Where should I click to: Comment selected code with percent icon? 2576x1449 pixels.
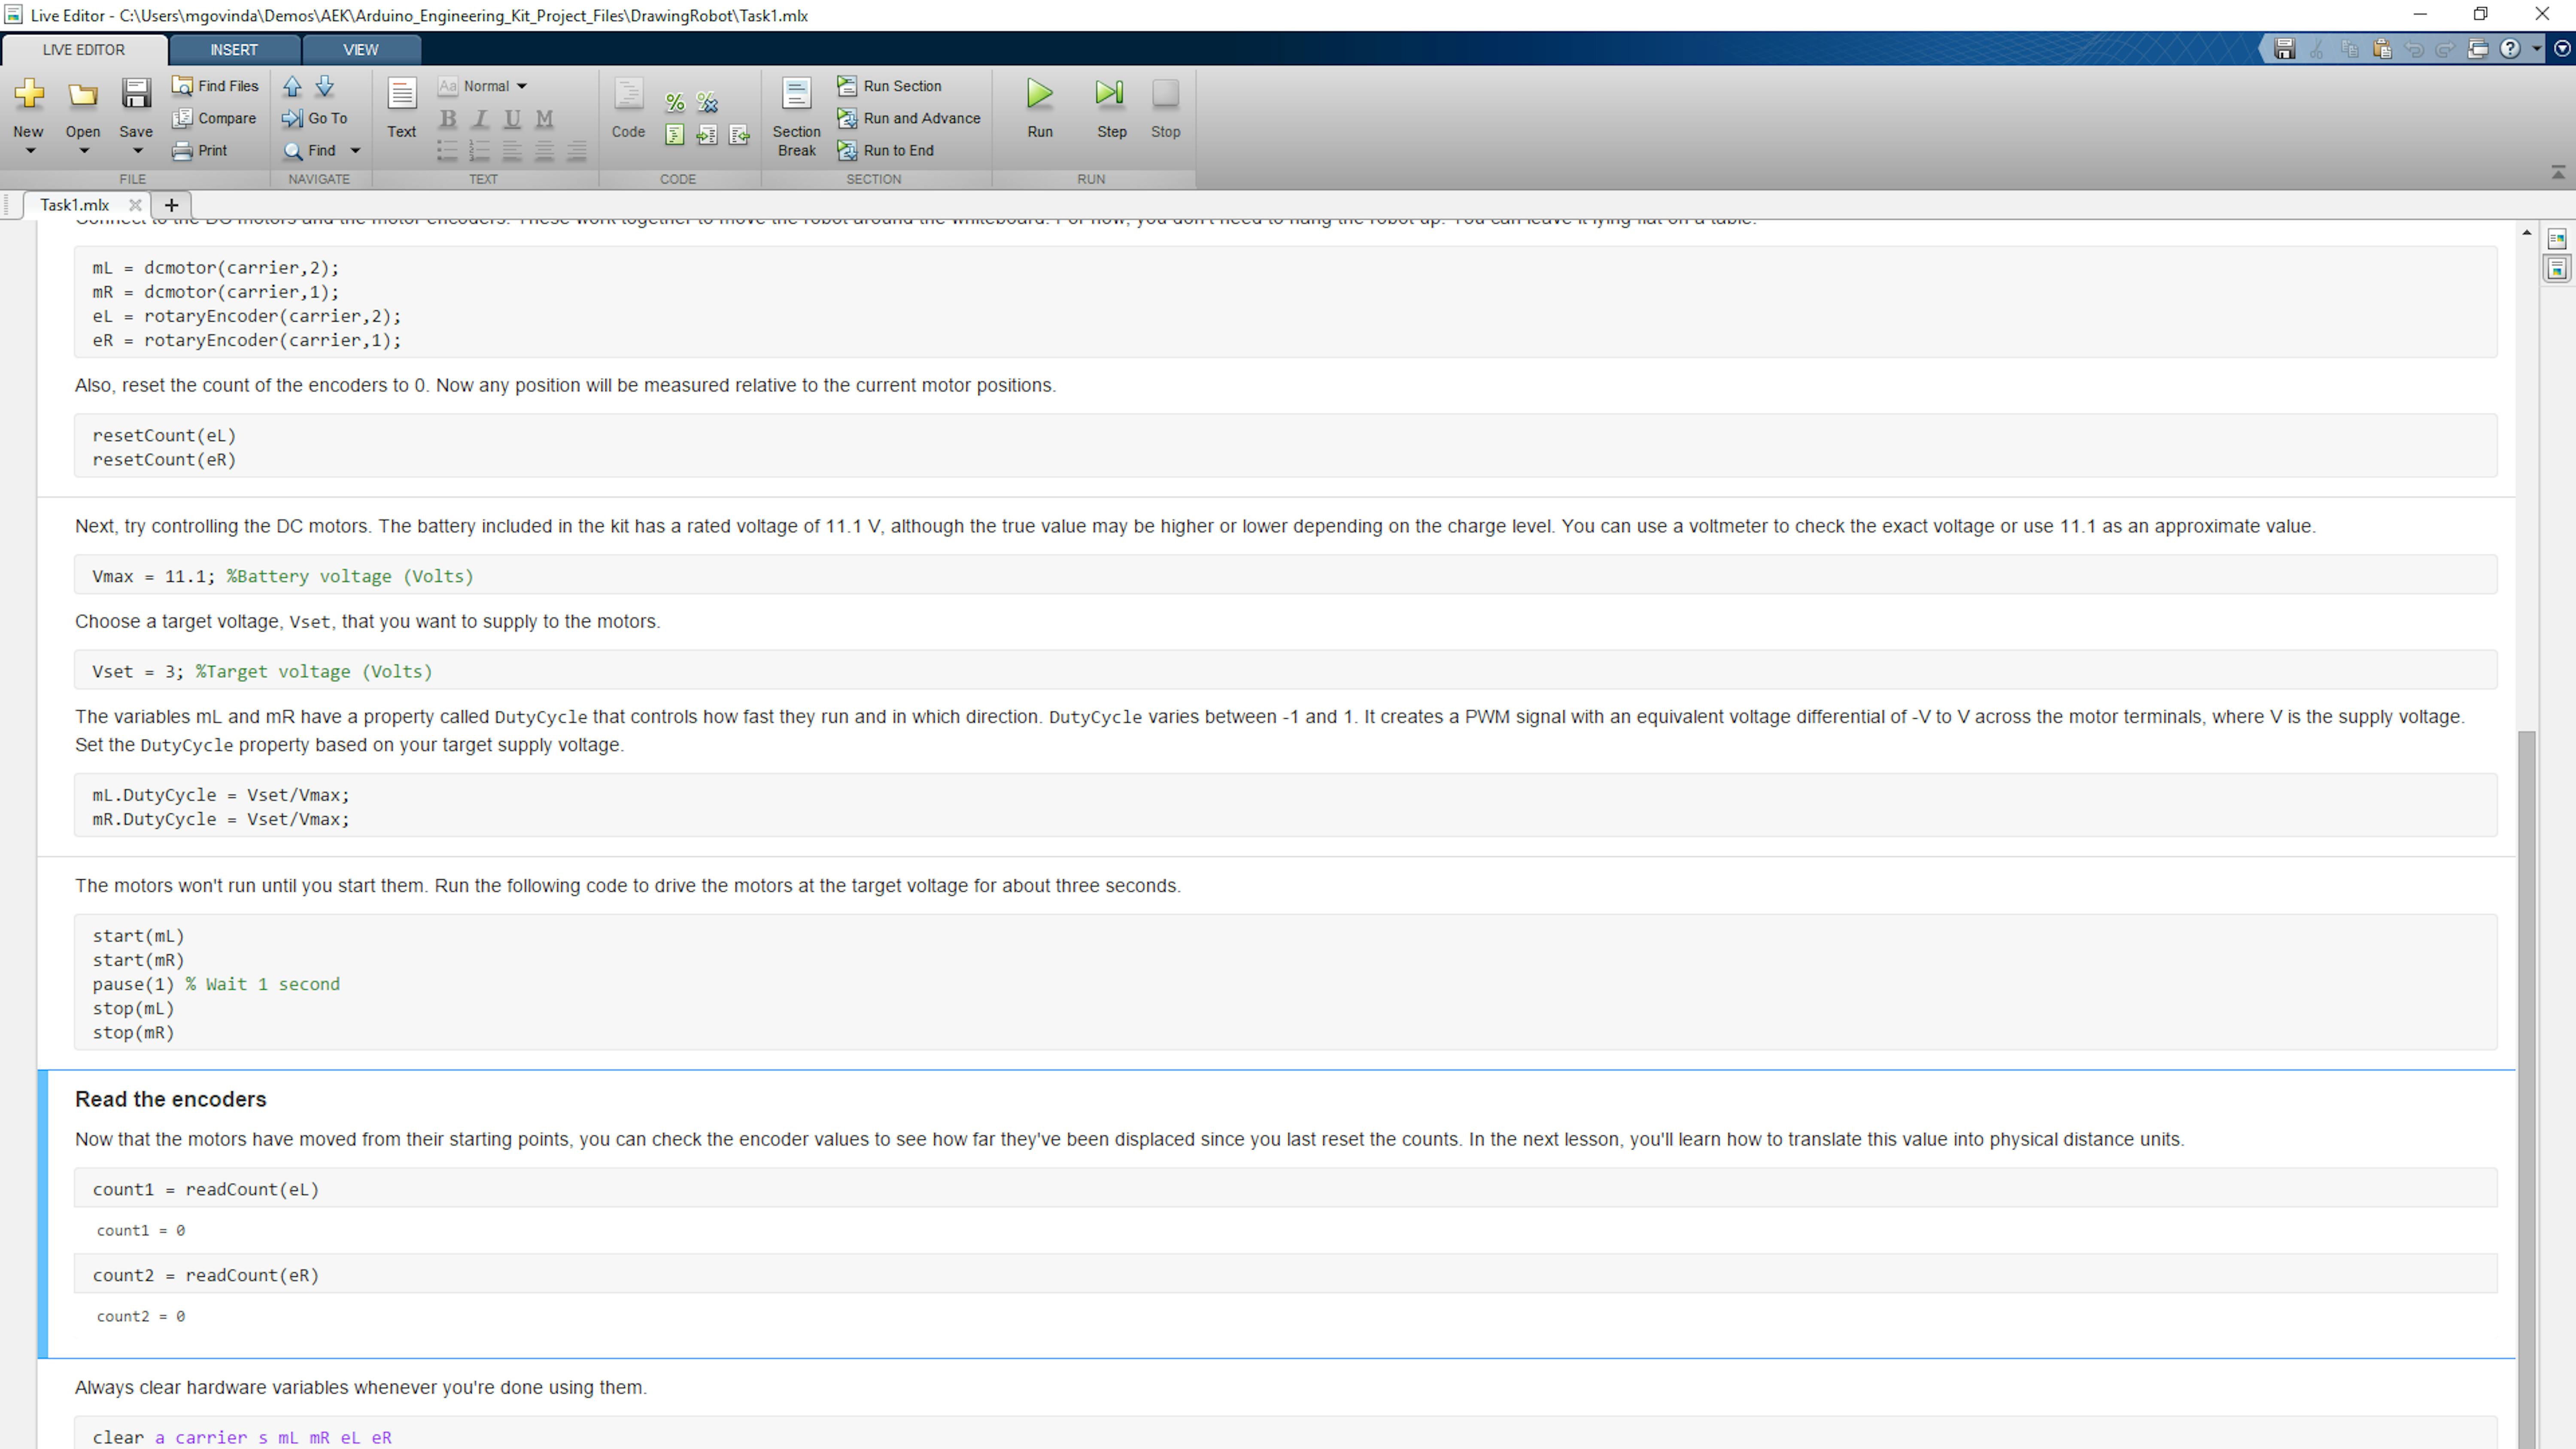coord(675,102)
